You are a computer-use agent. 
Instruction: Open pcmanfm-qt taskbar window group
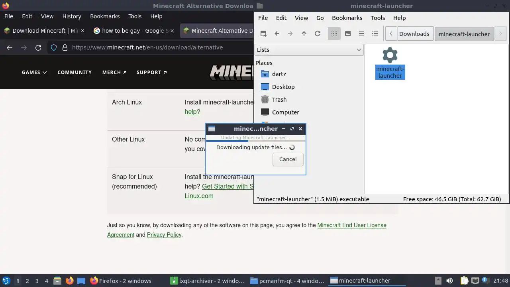[x=287, y=281]
